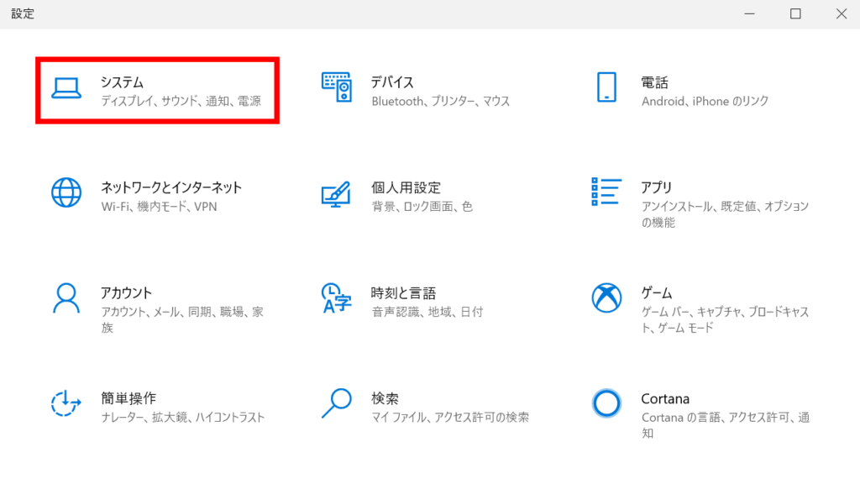Click 'Android、iPhone のリンク' description
Image resolution: width=860 pixels, height=479 pixels.
pyautogui.click(x=705, y=101)
